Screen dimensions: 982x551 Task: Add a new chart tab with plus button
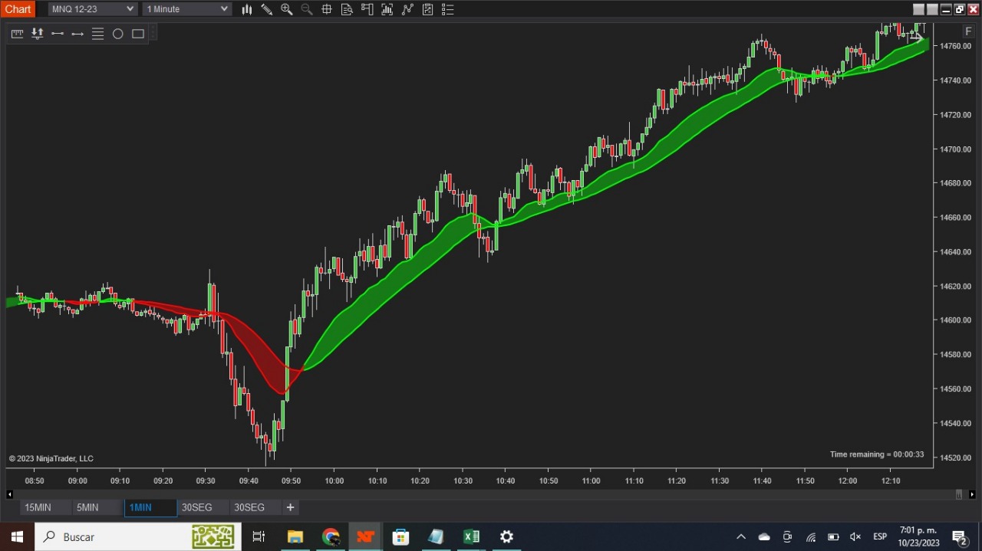[x=290, y=507]
